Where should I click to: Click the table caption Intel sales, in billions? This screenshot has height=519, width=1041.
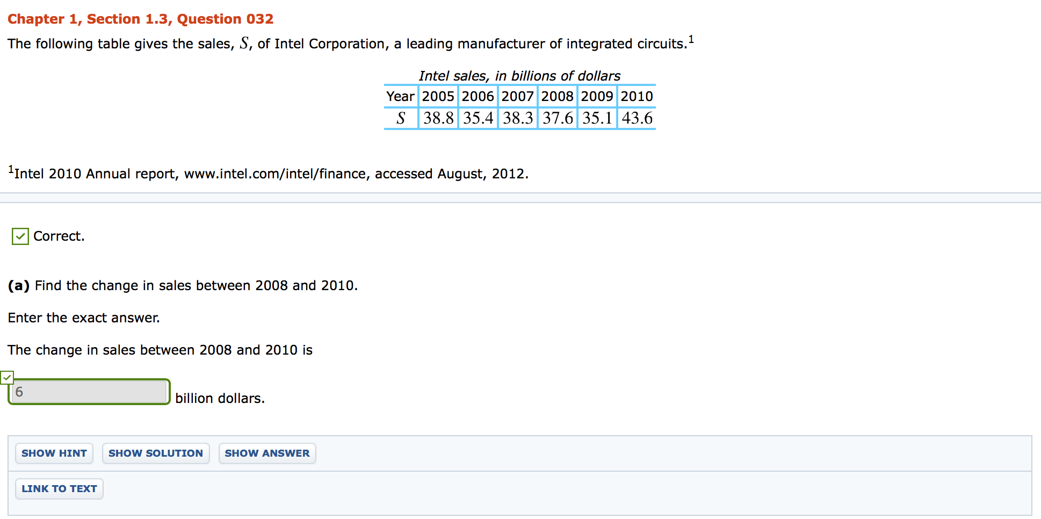519,76
